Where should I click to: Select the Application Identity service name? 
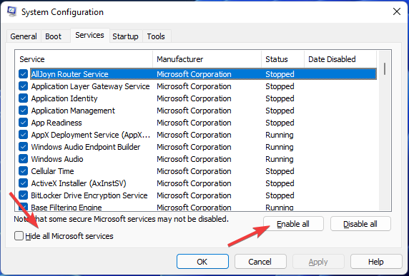click(x=64, y=98)
